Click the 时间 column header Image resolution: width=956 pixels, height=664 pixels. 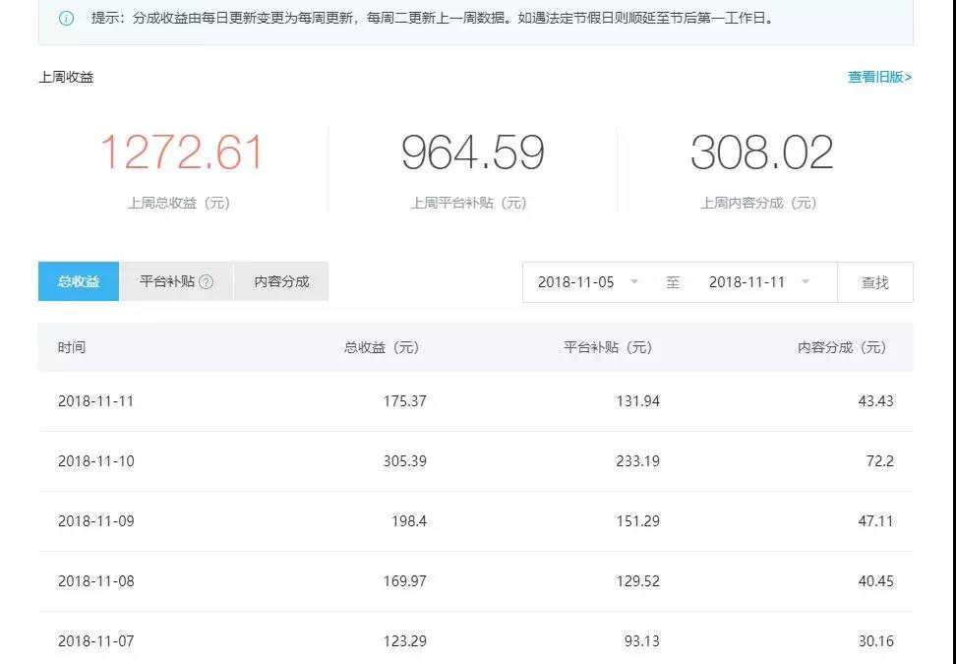coord(72,347)
